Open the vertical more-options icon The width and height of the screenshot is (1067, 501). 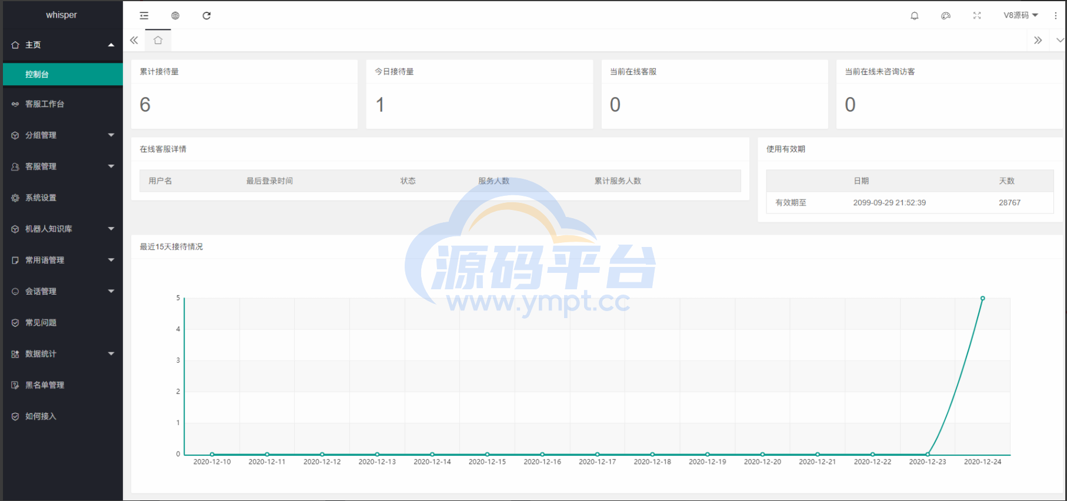click(1056, 16)
